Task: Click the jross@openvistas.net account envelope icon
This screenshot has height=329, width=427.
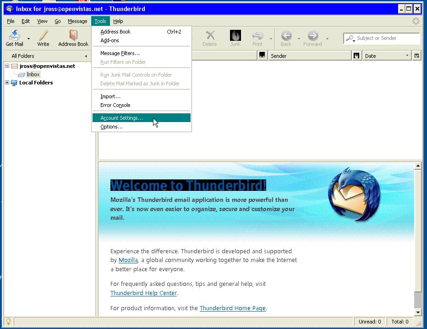Action: (15, 66)
